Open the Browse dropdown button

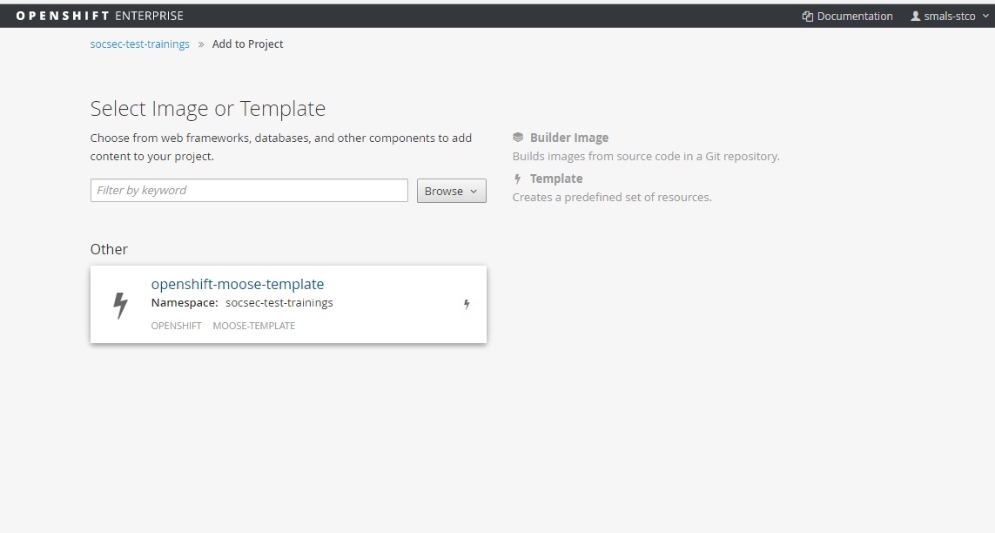451,191
